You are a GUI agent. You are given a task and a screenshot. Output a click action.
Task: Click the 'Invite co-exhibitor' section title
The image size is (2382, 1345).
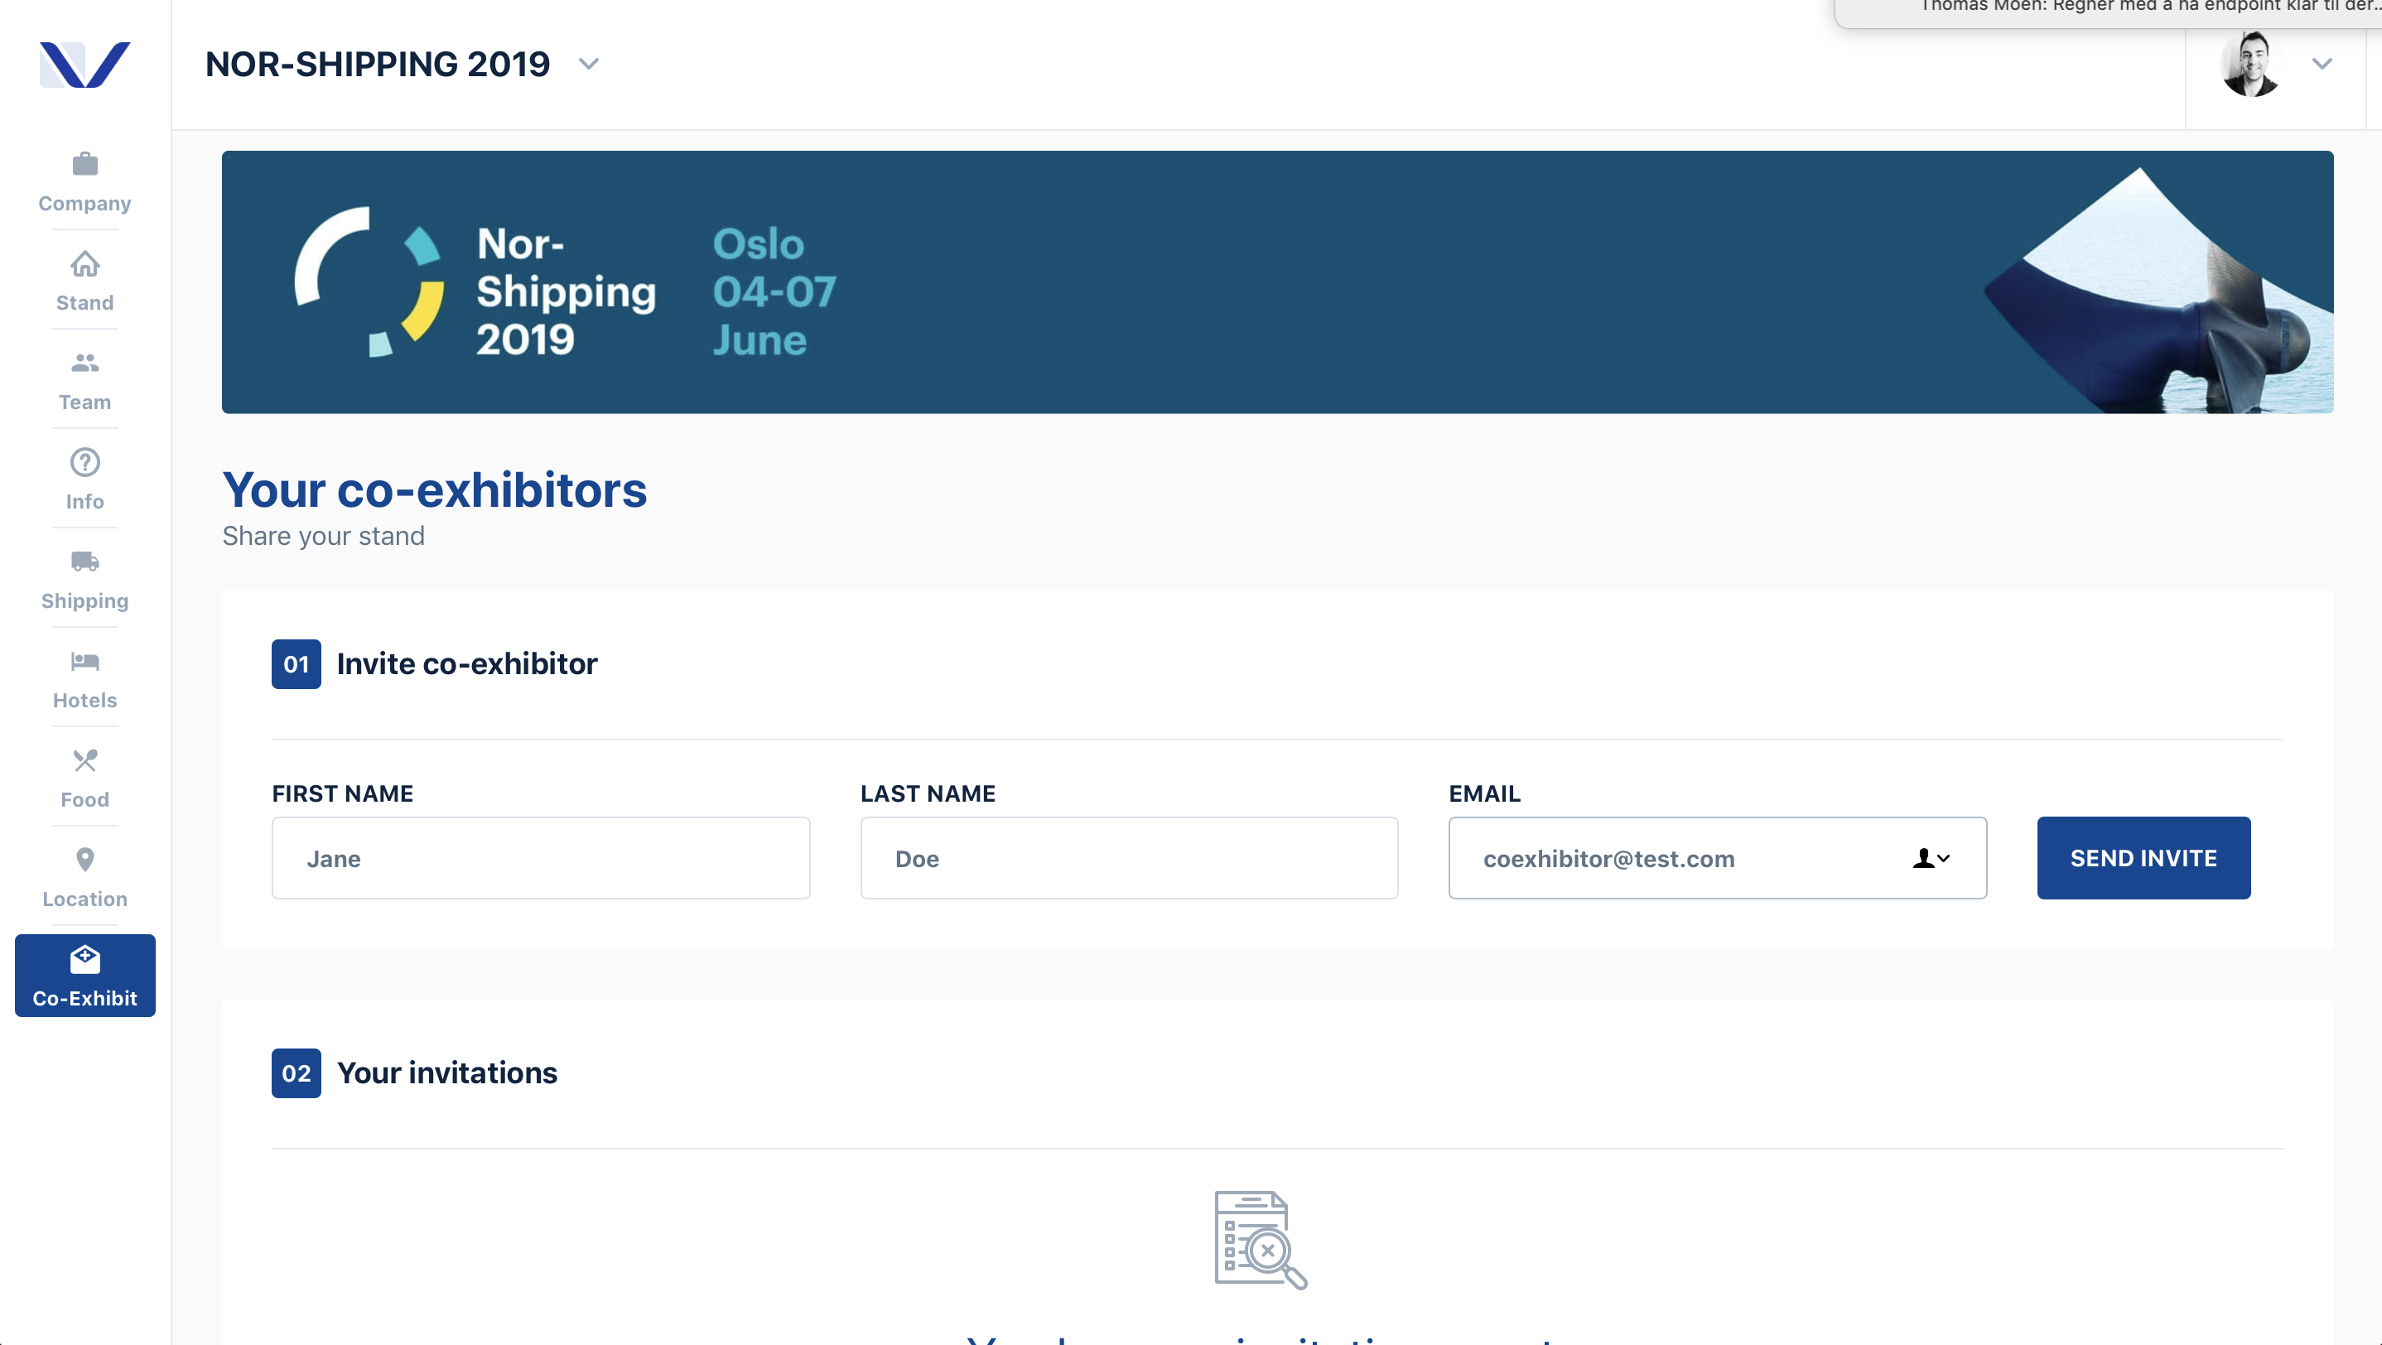click(x=467, y=663)
